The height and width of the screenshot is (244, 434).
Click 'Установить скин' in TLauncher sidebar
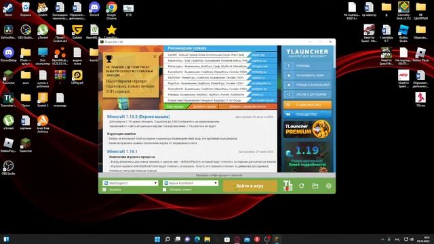click(x=307, y=75)
